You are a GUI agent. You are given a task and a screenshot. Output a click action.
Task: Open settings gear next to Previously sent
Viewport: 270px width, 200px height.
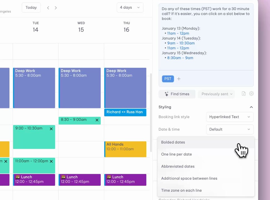coord(251,94)
